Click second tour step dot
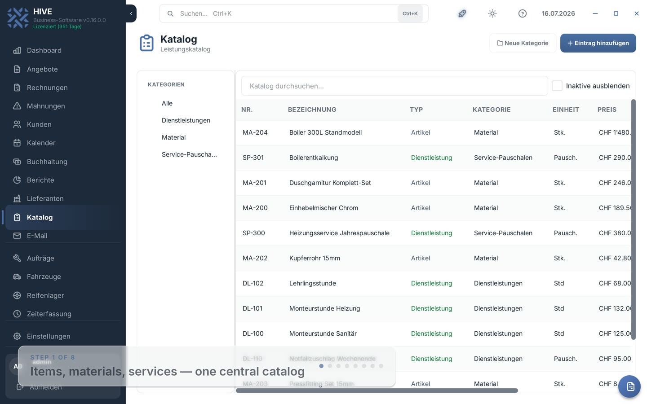This screenshot has width=647, height=404. tap(330, 366)
